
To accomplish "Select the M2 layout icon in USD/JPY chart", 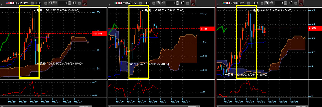I will pos(55,3).
